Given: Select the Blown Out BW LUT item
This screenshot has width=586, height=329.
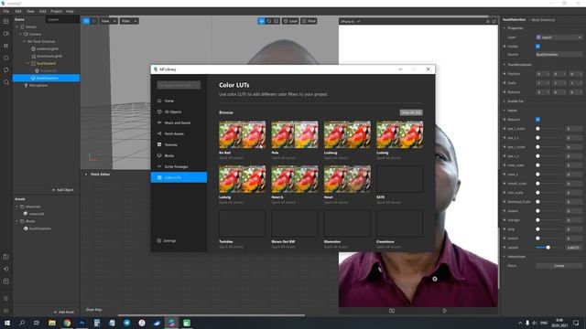Looking at the screenshot, I should point(295,224).
